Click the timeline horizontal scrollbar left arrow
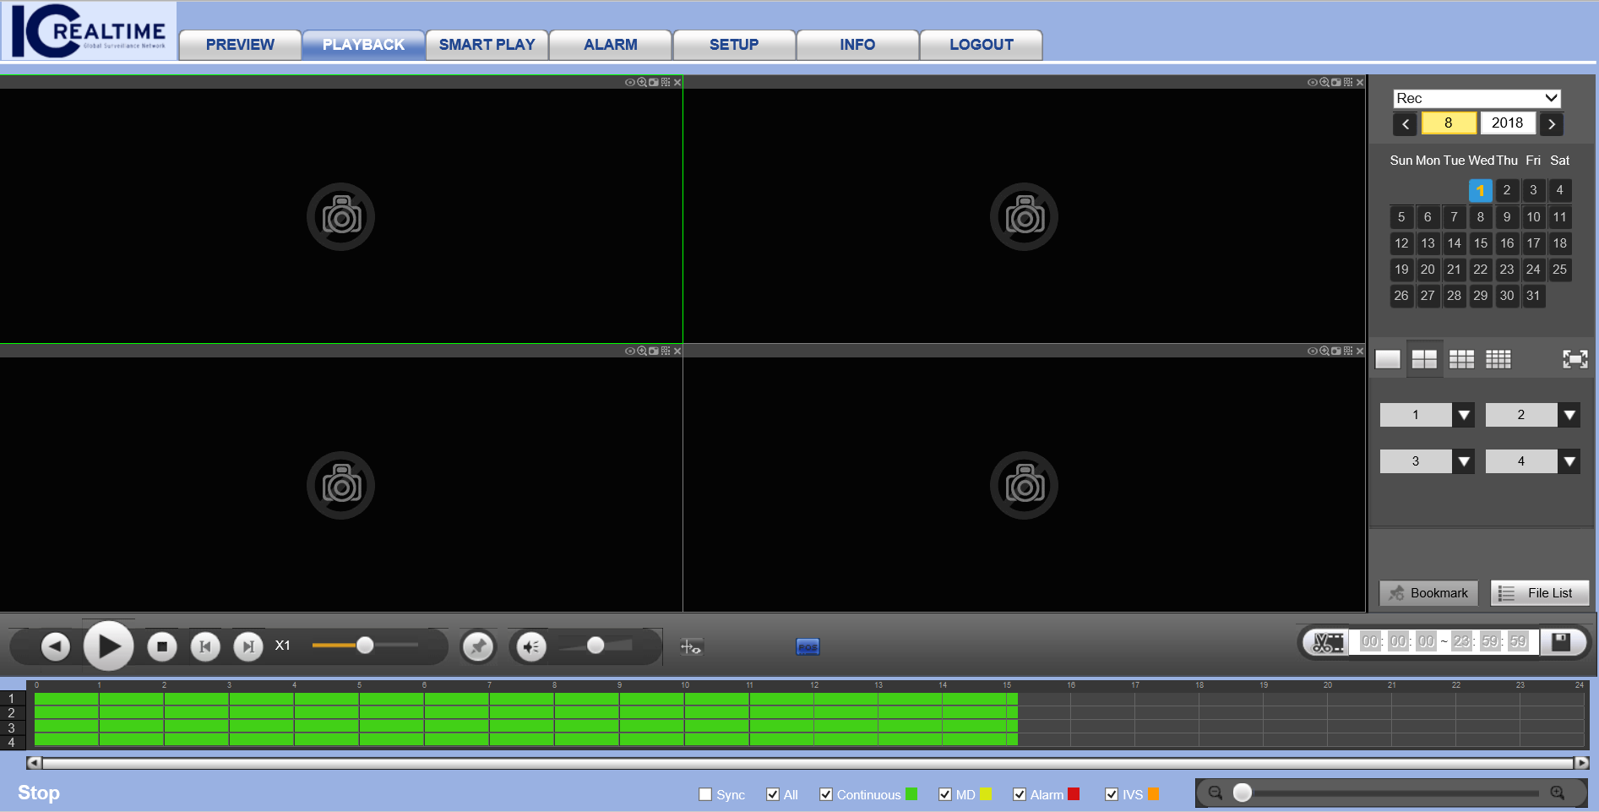 point(34,763)
